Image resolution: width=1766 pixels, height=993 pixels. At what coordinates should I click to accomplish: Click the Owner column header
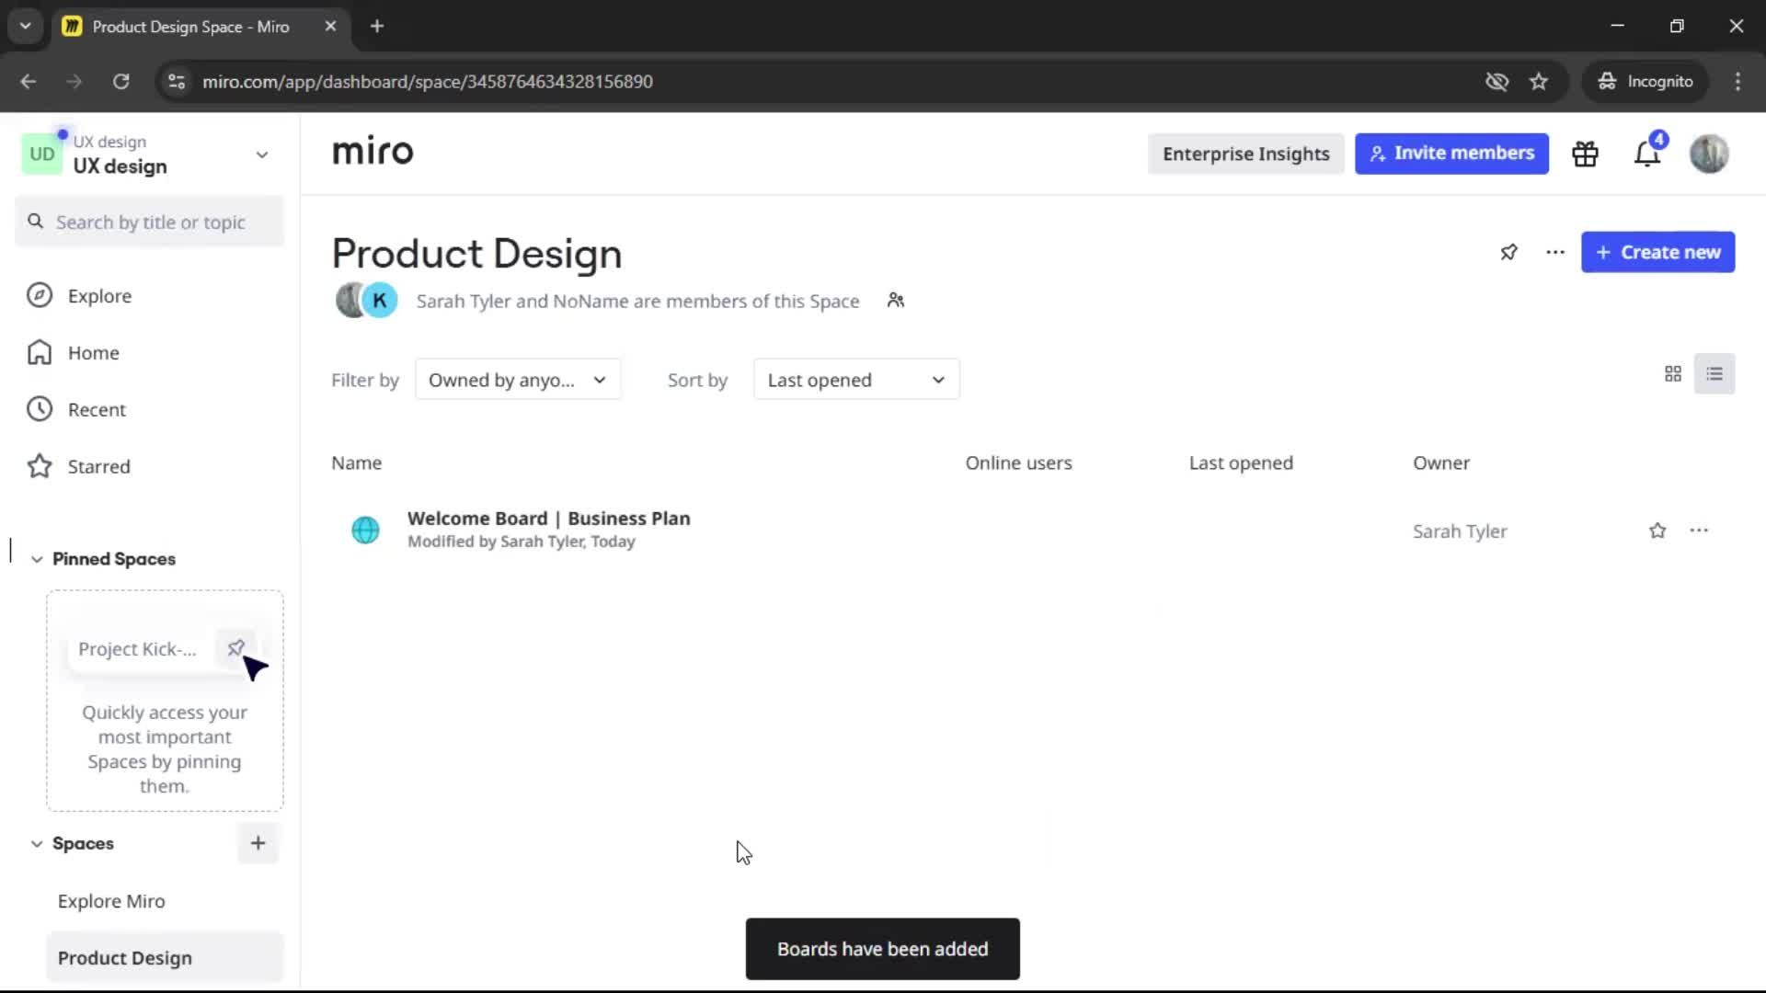pos(1441,463)
